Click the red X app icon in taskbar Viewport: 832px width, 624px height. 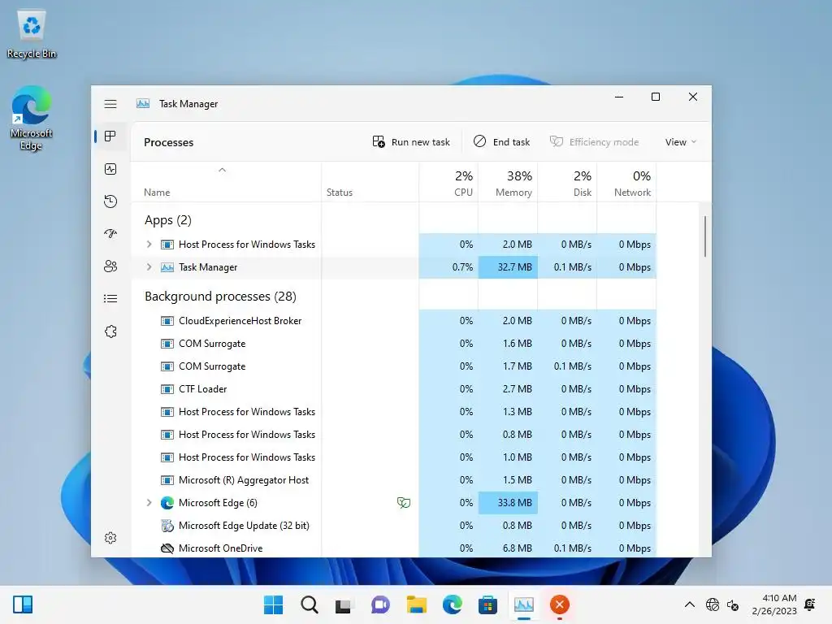[x=559, y=604]
